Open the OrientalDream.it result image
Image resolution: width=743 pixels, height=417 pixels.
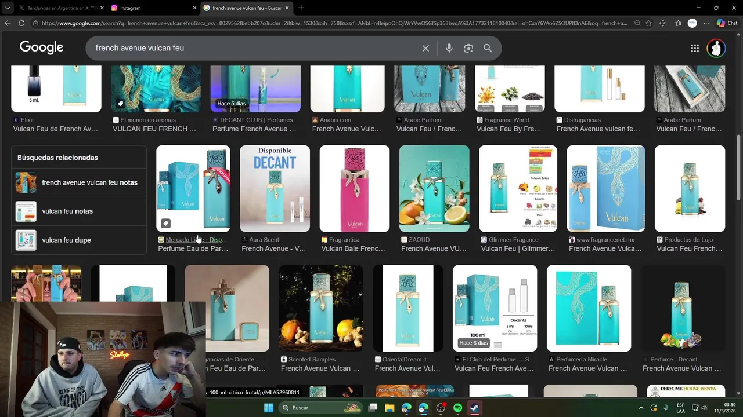pyautogui.click(x=407, y=308)
